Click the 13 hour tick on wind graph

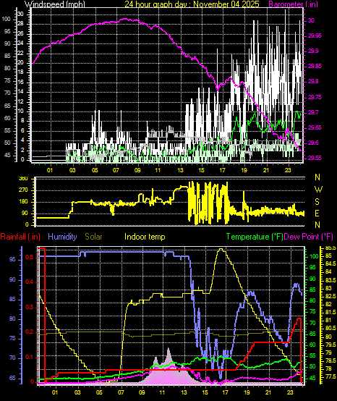point(181,170)
